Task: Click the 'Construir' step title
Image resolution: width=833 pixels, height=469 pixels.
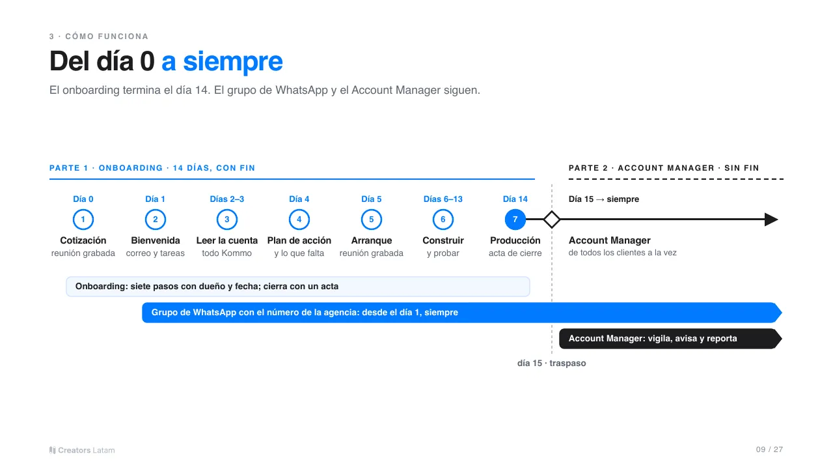Action: click(x=443, y=240)
